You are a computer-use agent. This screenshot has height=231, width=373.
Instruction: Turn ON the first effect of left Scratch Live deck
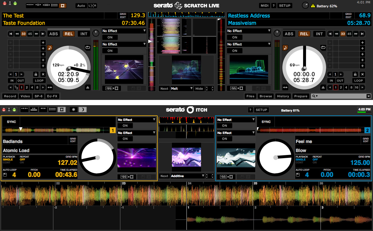[110, 37]
